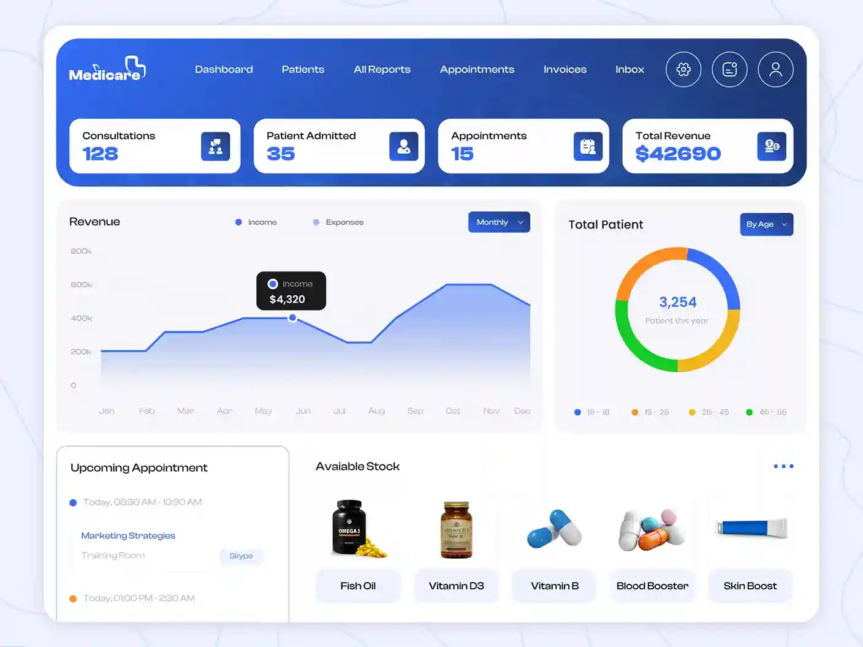This screenshot has width=863, height=647.
Task: Toggle the Income legend series
Action: 256,222
